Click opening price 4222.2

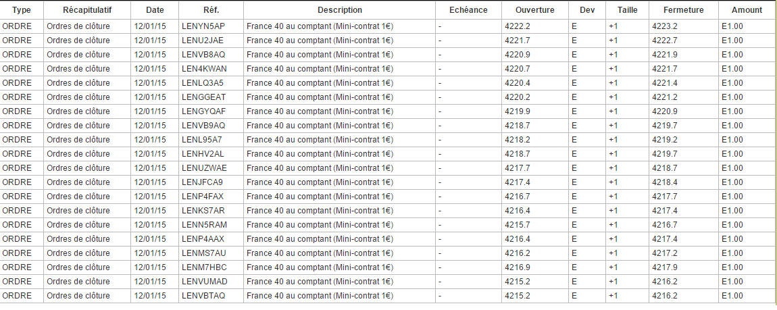click(518, 26)
